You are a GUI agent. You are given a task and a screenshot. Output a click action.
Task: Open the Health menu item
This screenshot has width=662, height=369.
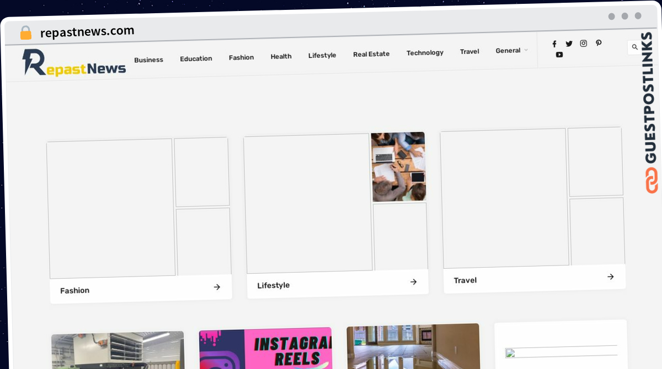[281, 56]
